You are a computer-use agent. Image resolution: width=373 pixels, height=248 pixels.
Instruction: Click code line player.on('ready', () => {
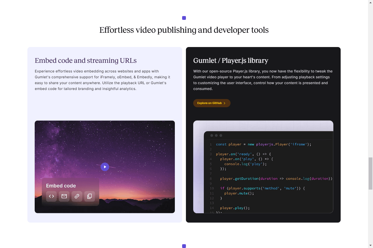pos(243,154)
